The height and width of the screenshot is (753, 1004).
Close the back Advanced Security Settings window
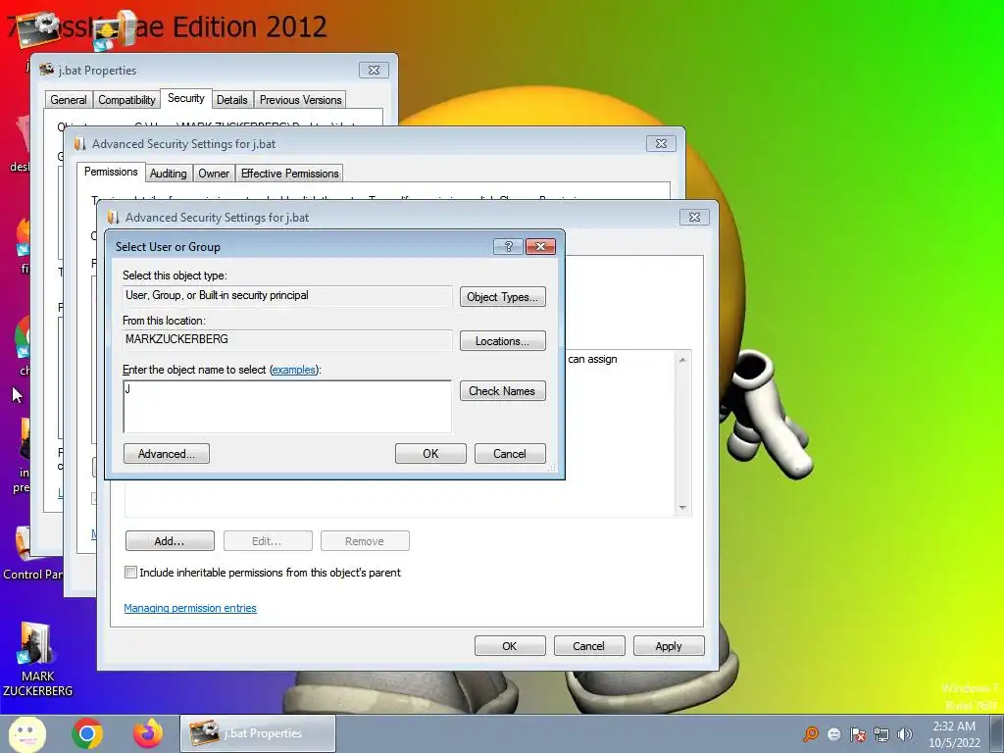click(661, 143)
